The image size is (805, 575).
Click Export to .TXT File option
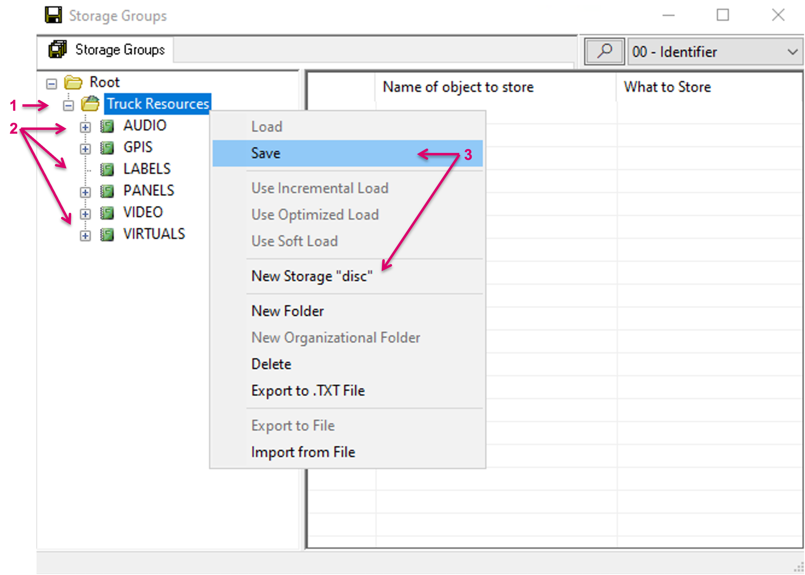point(308,390)
